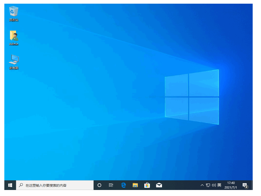Click the Windows logo on the wallpaper

(192, 97)
